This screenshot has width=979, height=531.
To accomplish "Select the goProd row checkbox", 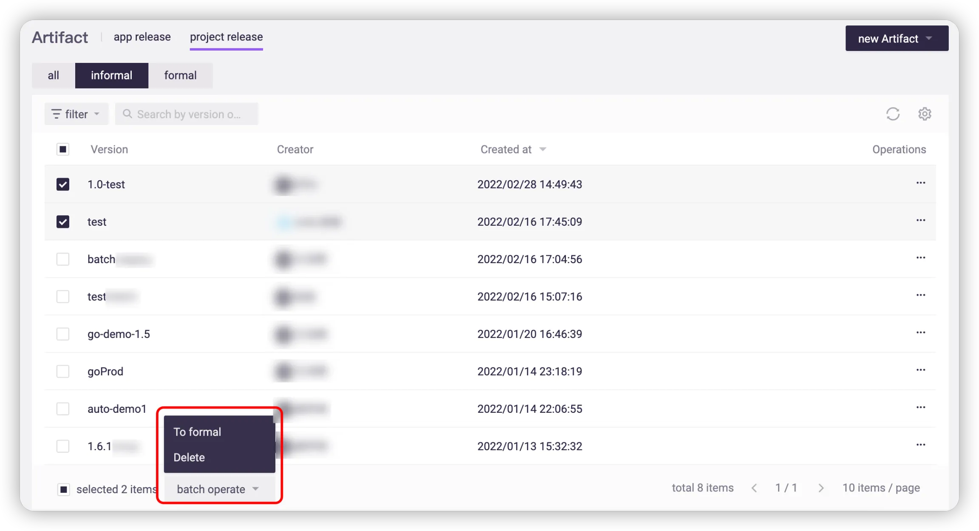I will [63, 371].
